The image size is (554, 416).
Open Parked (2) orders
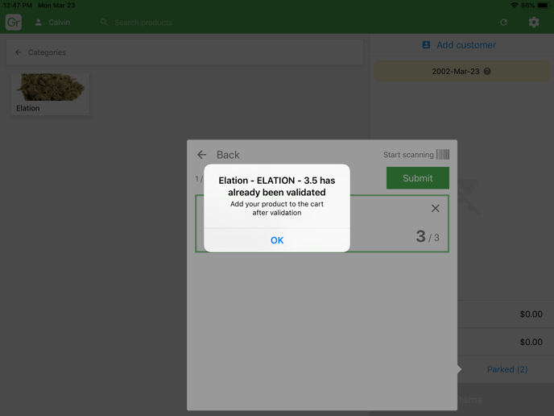[x=507, y=369]
